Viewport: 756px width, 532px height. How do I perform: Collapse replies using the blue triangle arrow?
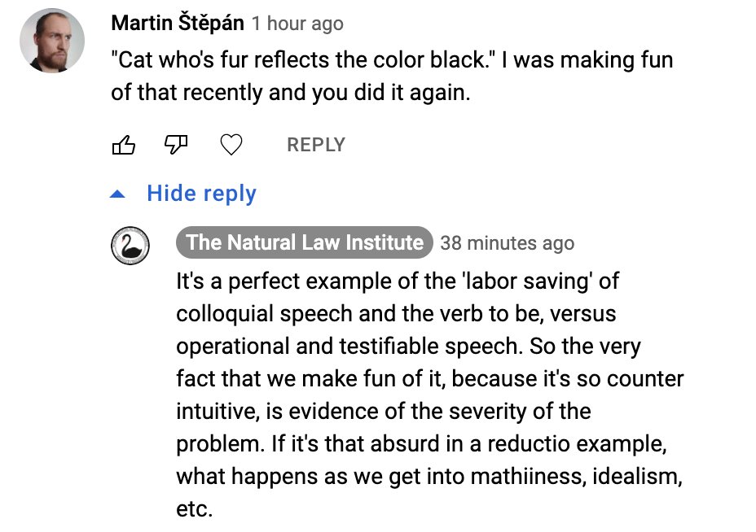118,194
